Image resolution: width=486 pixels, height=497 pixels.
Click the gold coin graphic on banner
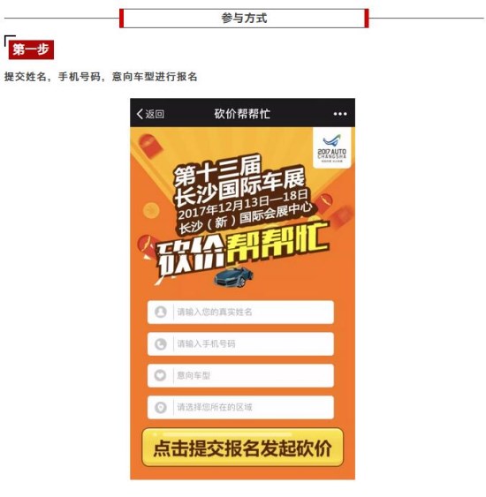(x=151, y=210)
